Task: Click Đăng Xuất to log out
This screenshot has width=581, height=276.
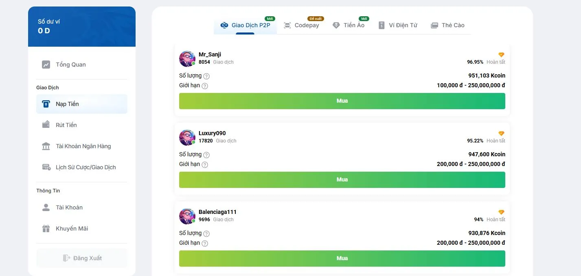Action: [82, 258]
